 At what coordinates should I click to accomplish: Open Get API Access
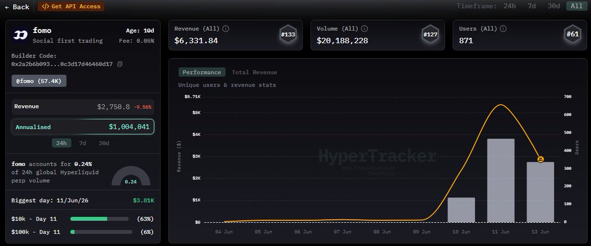tap(71, 6)
